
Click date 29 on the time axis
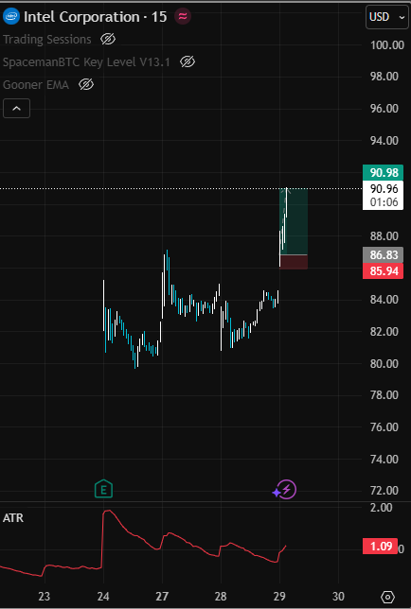click(x=279, y=596)
